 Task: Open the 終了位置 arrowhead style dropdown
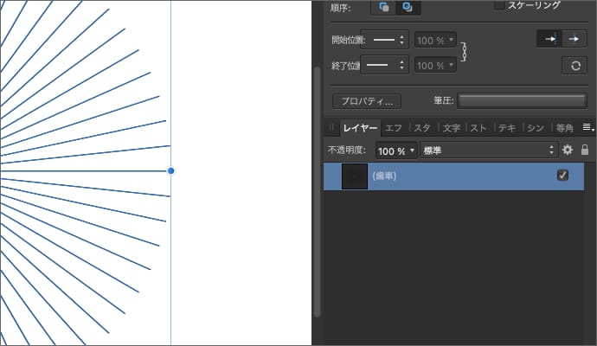click(x=384, y=65)
